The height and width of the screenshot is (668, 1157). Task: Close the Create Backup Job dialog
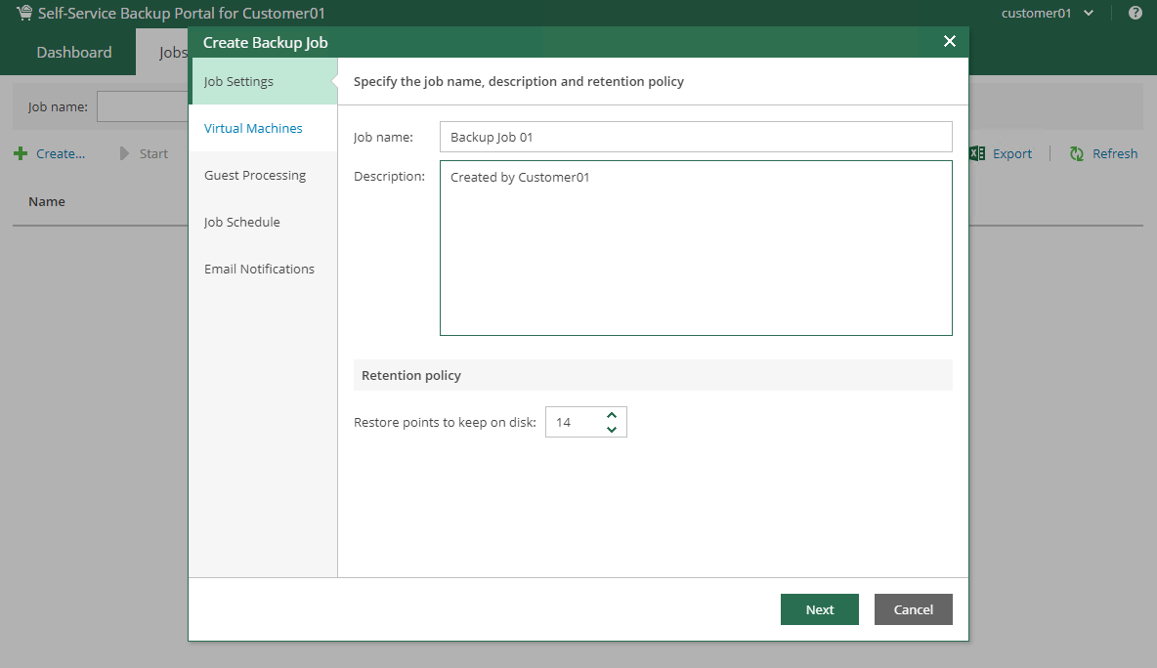pyautogui.click(x=949, y=41)
